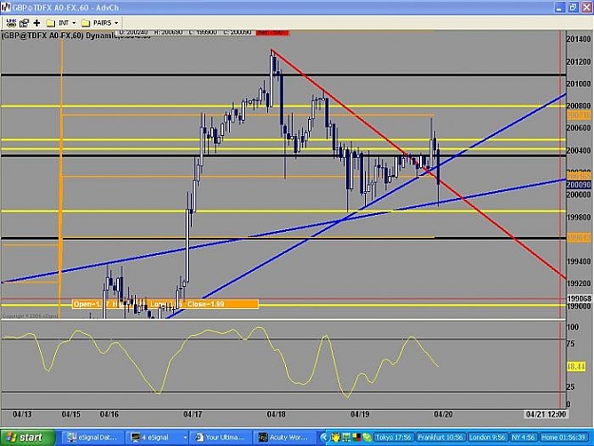Click the 199800 price axis label

[x=579, y=217]
